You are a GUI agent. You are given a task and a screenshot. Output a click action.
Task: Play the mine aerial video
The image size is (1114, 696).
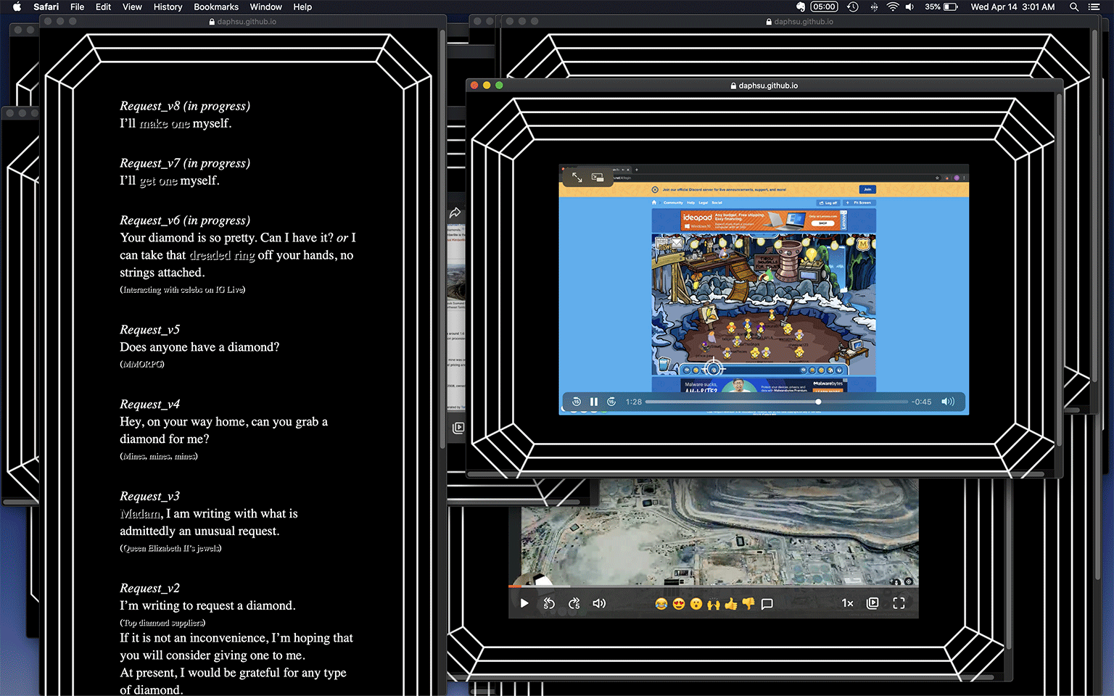coord(524,603)
